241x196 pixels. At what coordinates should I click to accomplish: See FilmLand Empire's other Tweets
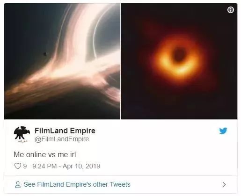point(77,184)
